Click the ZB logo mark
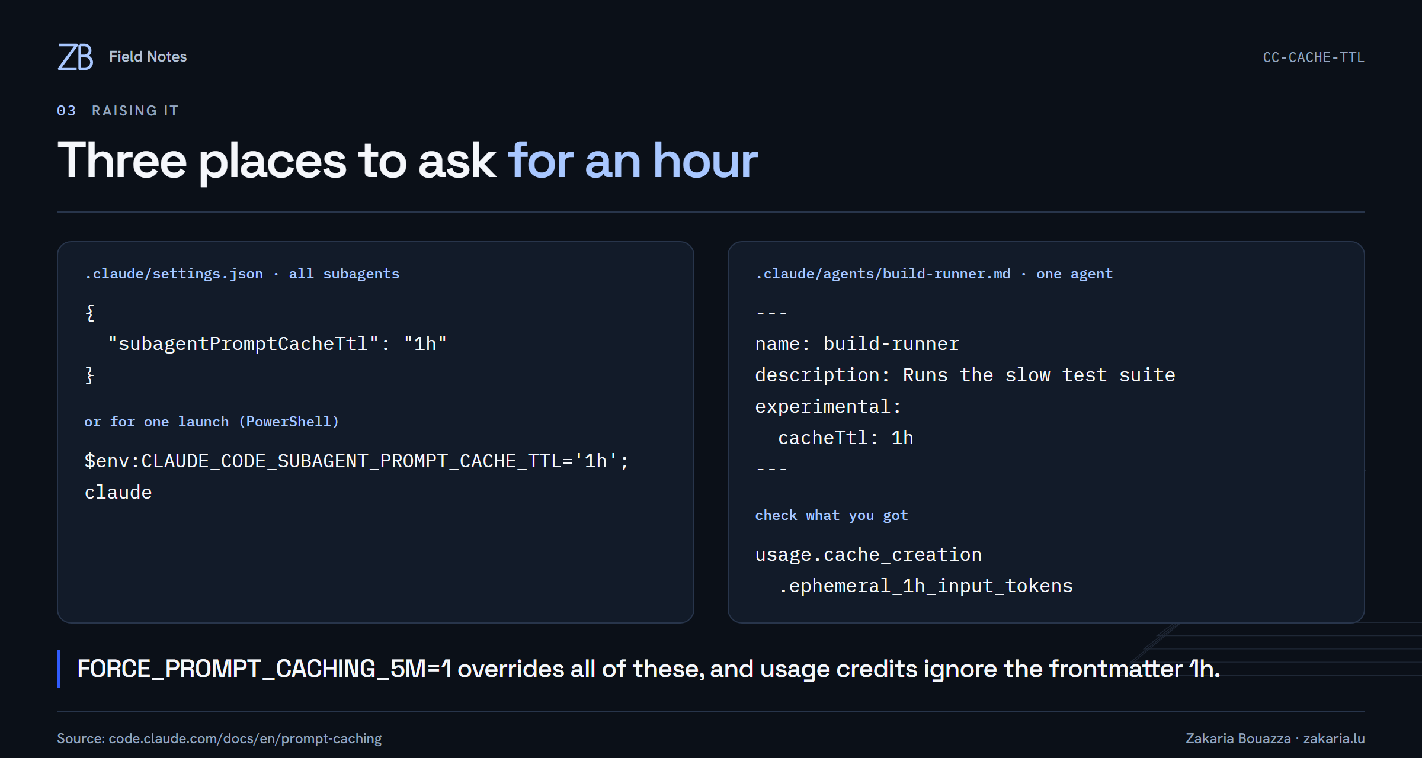Viewport: 1422px width, 758px height. pos(75,57)
